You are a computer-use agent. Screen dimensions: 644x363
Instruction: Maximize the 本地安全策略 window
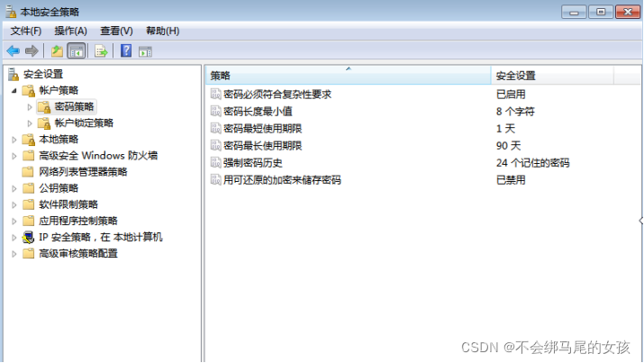(x=601, y=12)
